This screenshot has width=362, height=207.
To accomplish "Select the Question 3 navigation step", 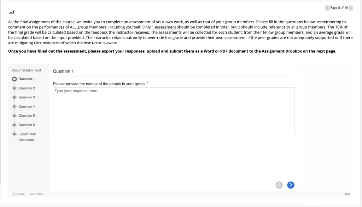I will (x=26, y=97).
